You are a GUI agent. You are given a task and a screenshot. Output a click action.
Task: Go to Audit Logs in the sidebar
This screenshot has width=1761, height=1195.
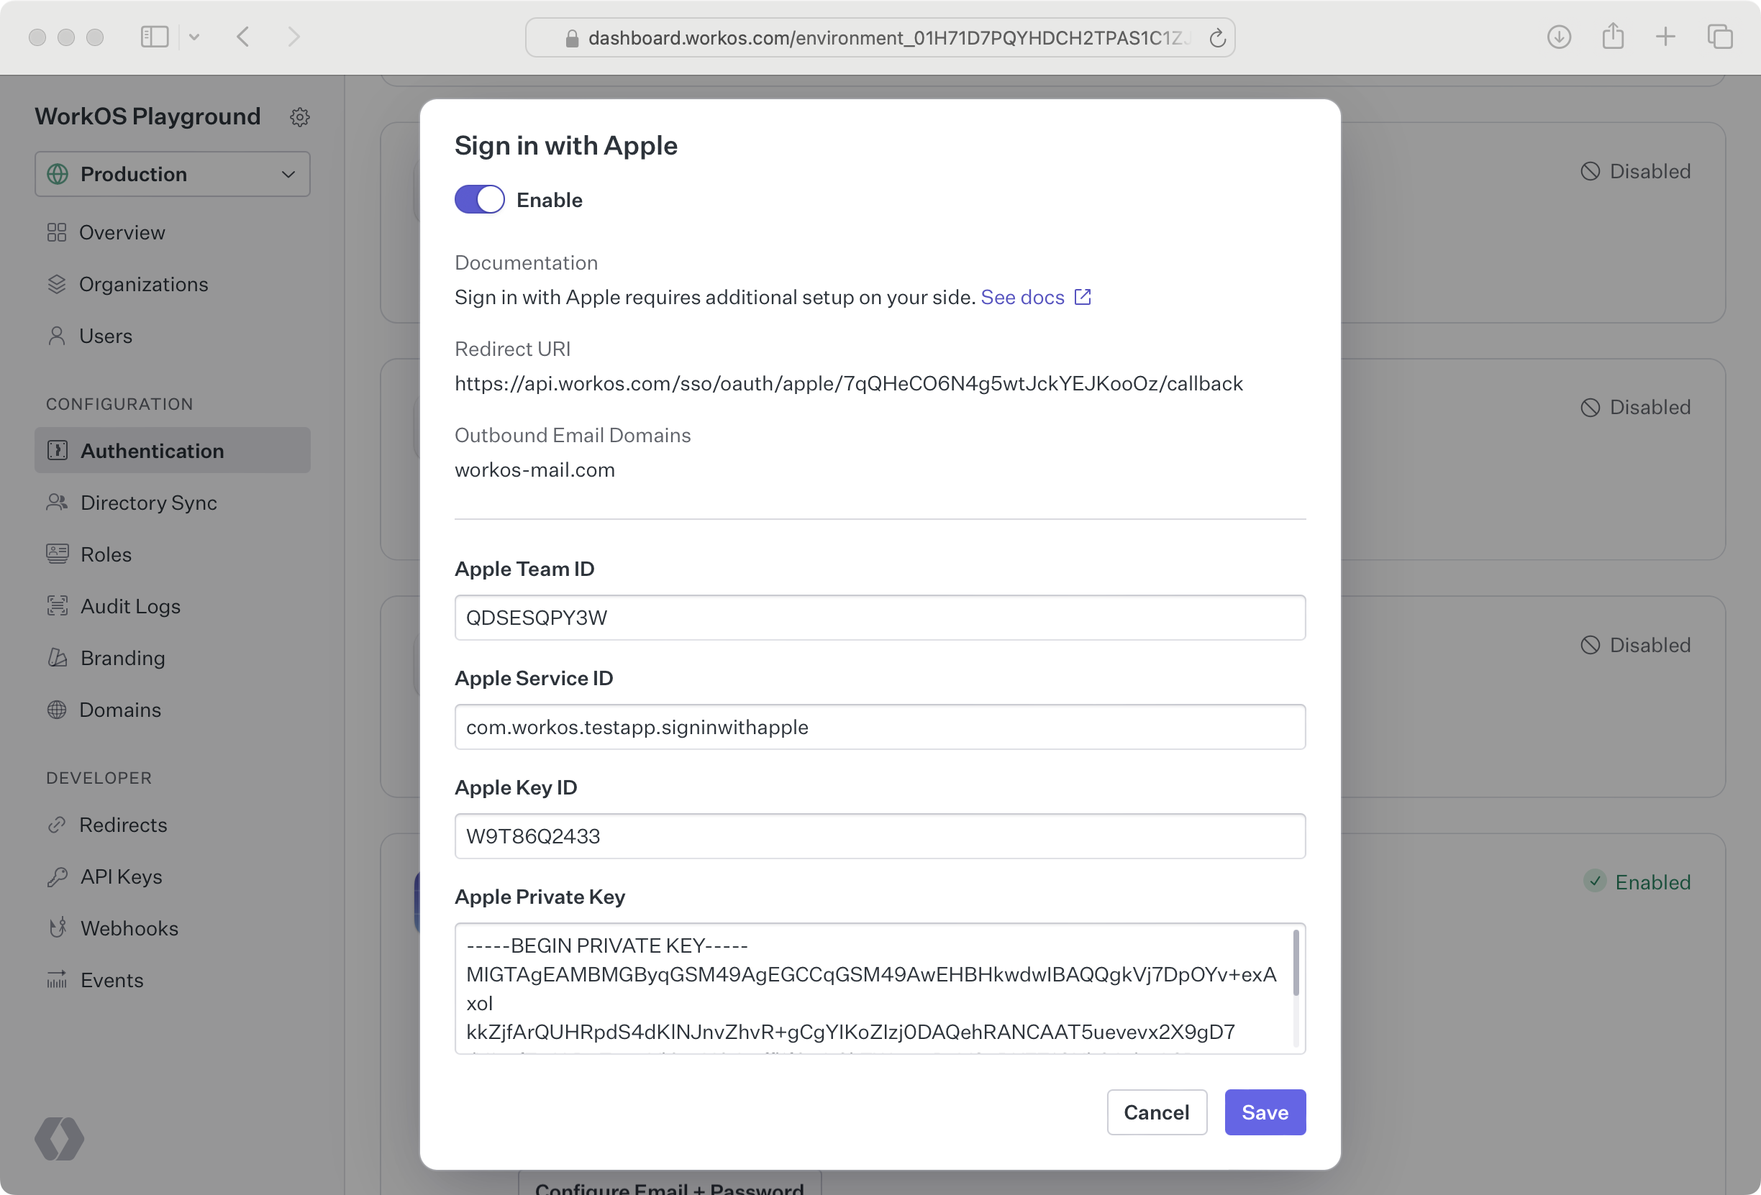tap(130, 606)
